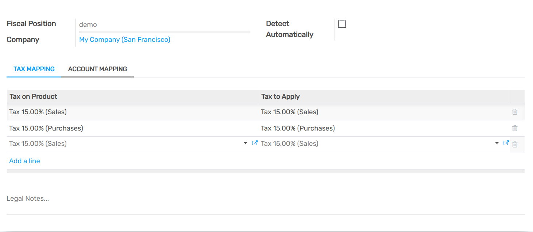Edit third row Tax on Product combo field
This screenshot has width=533, height=232.
[x=109, y=143]
